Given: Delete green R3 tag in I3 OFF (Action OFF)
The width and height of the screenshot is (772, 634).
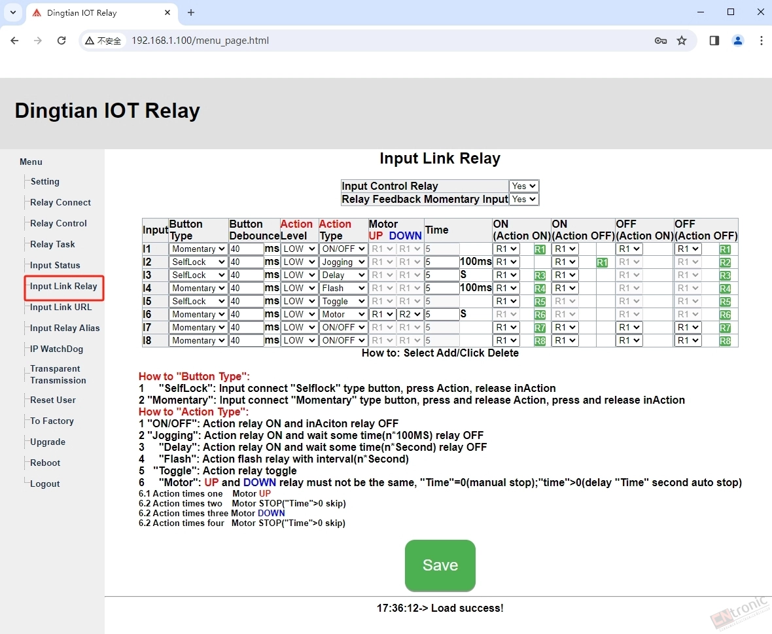Looking at the screenshot, I should coord(725,275).
